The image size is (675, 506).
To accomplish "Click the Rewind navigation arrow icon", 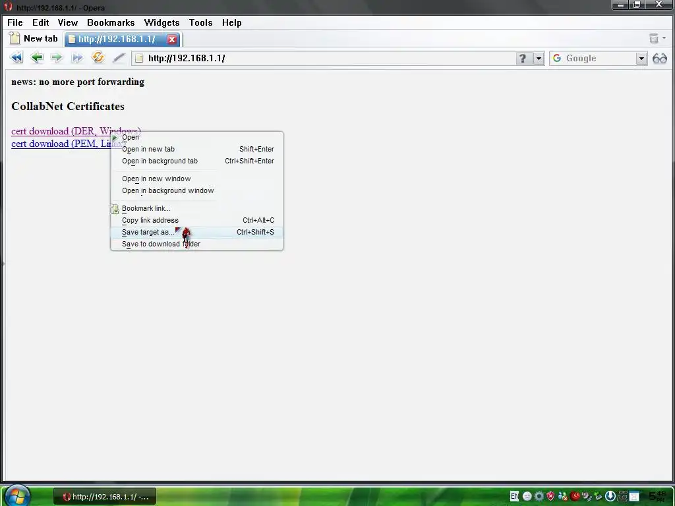I will 16,58.
